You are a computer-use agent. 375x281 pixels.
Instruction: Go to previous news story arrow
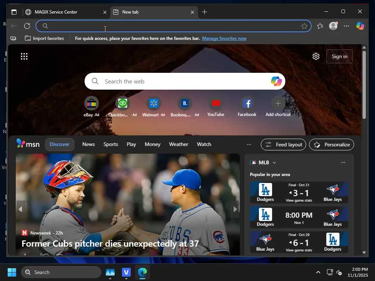[21, 209]
